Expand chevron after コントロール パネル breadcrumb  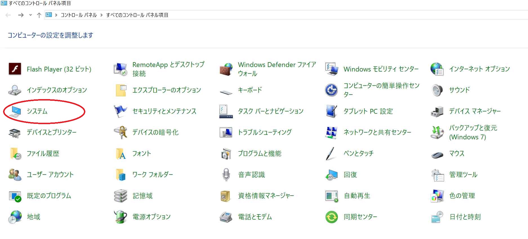tap(101, 15)
